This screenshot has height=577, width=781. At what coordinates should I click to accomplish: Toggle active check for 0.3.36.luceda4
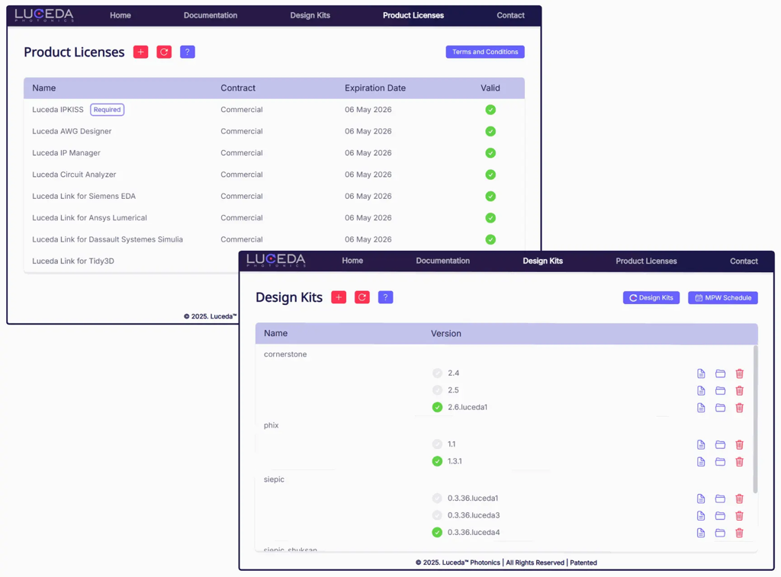pyautogui.click(x=437, y=532)
